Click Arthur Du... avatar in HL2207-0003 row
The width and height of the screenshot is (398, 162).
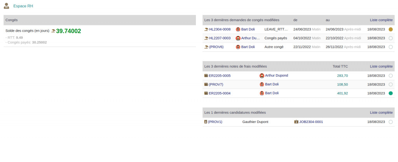click(238, 38)
